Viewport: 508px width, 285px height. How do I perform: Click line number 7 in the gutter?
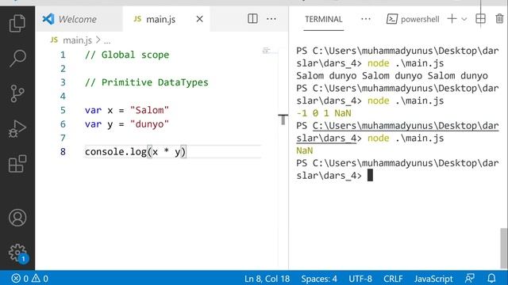[x=63, y=138]
